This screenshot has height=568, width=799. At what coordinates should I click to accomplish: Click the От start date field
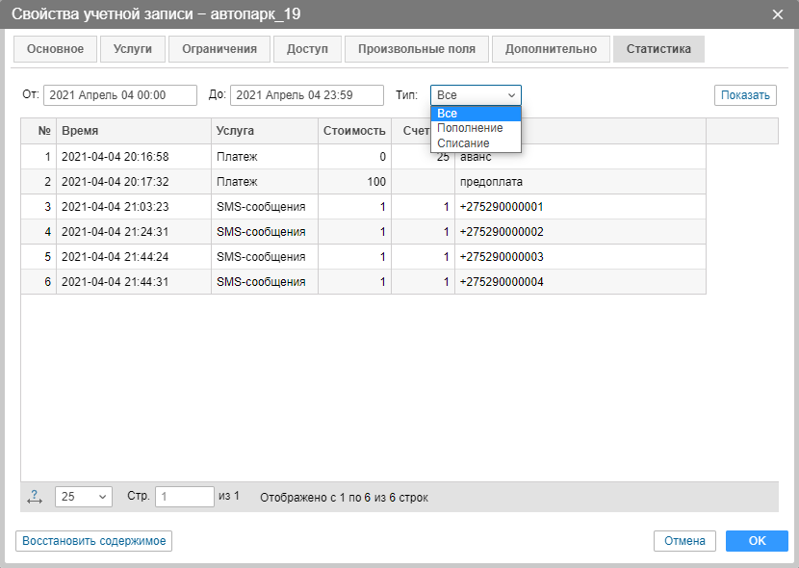[x=119, y=95]
